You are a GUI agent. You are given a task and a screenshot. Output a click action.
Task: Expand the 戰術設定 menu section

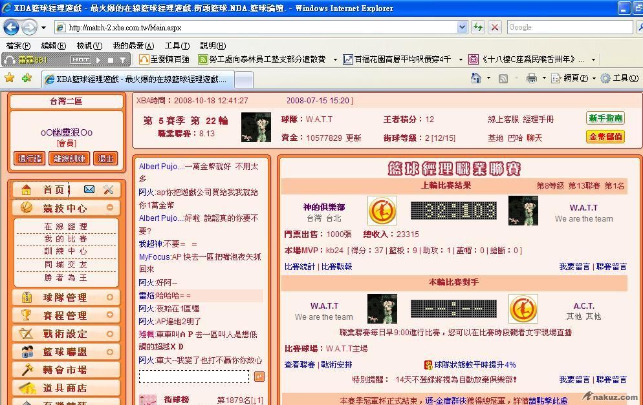click(x=110, y=334)
